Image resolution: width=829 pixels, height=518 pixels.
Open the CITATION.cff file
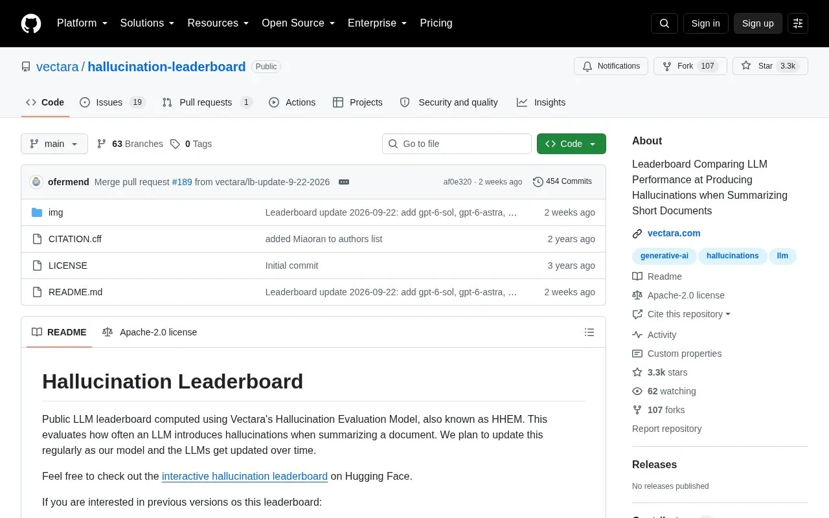coord(75,239)
